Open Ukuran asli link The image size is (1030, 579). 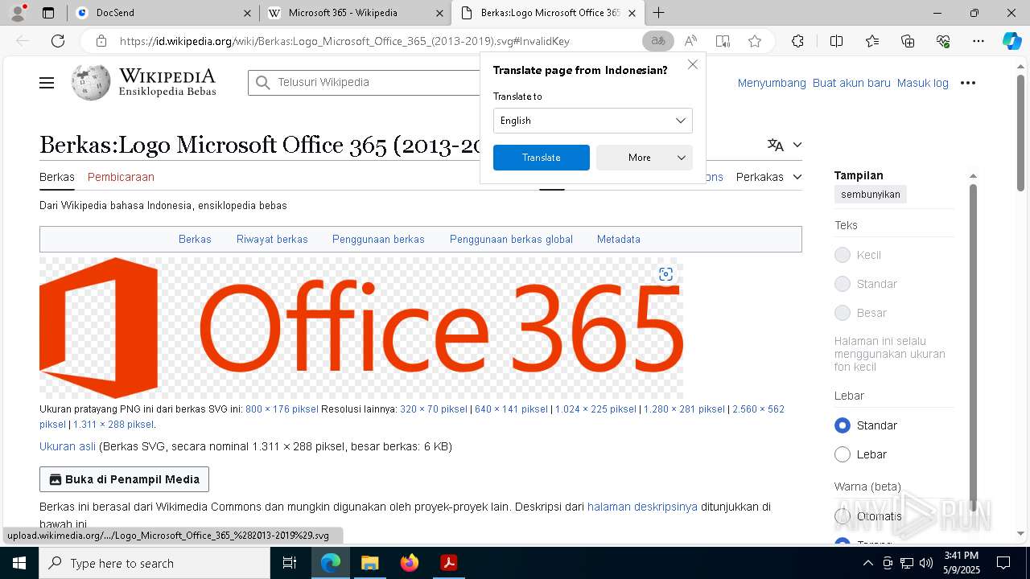coord(68,446)
